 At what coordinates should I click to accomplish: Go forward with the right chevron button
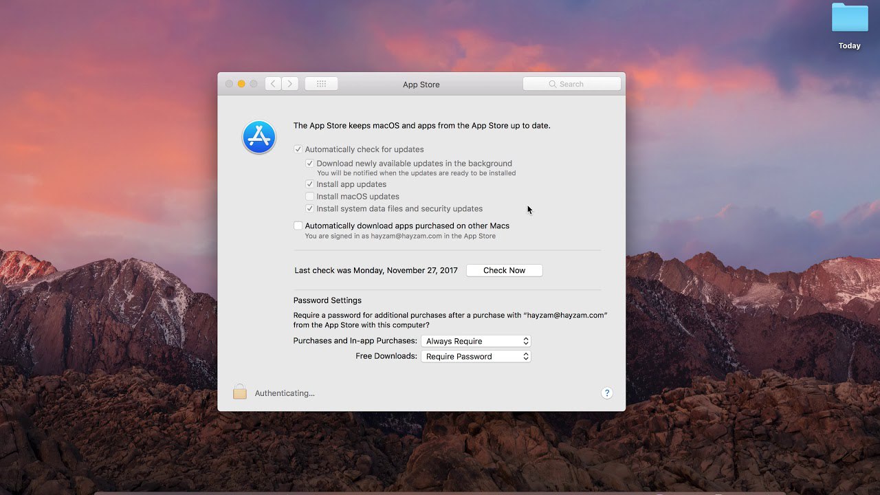pyautogui.click(x=290, y=84)
